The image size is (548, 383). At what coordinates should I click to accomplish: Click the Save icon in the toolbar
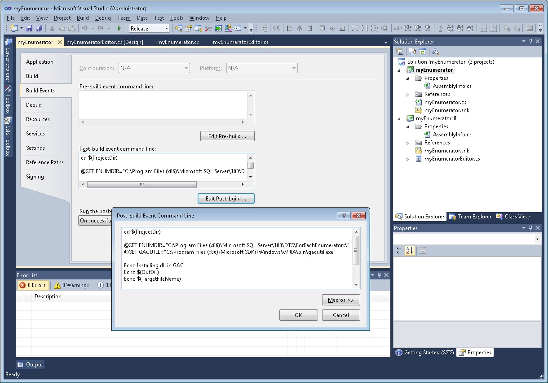tap(29, 28)
